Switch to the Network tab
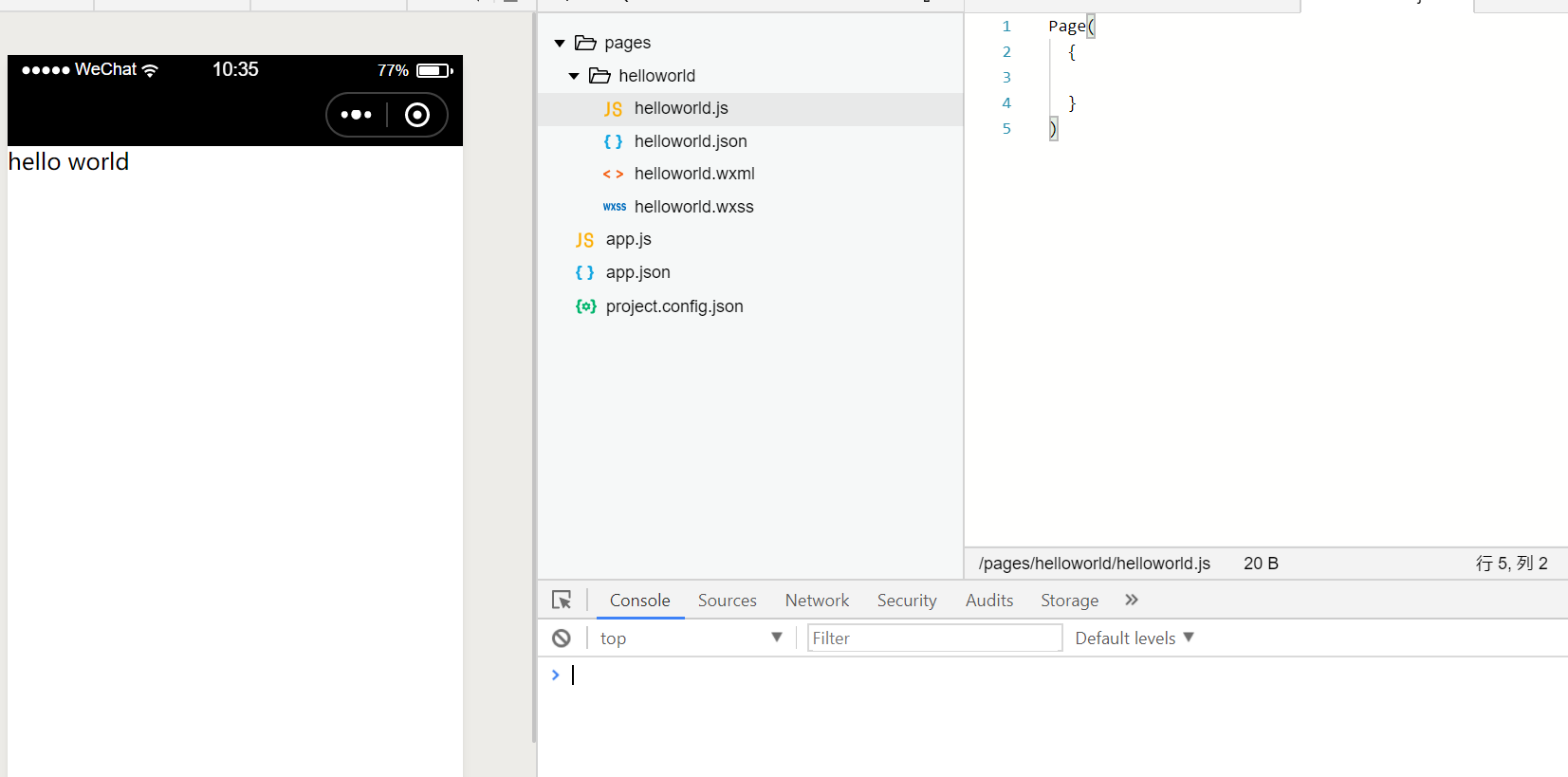The height and width of the screenshot is (777, 1568). pyautogui.click(x=817, y=601)
